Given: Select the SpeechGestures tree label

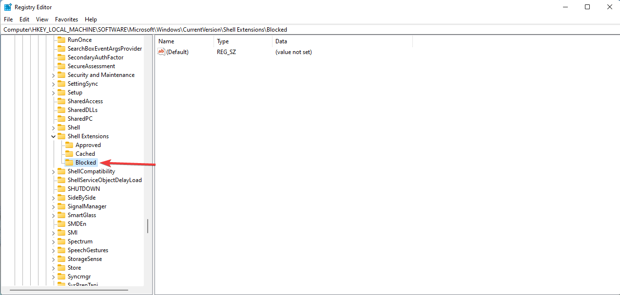Looking at the screenshot, I should pos(88,250).
